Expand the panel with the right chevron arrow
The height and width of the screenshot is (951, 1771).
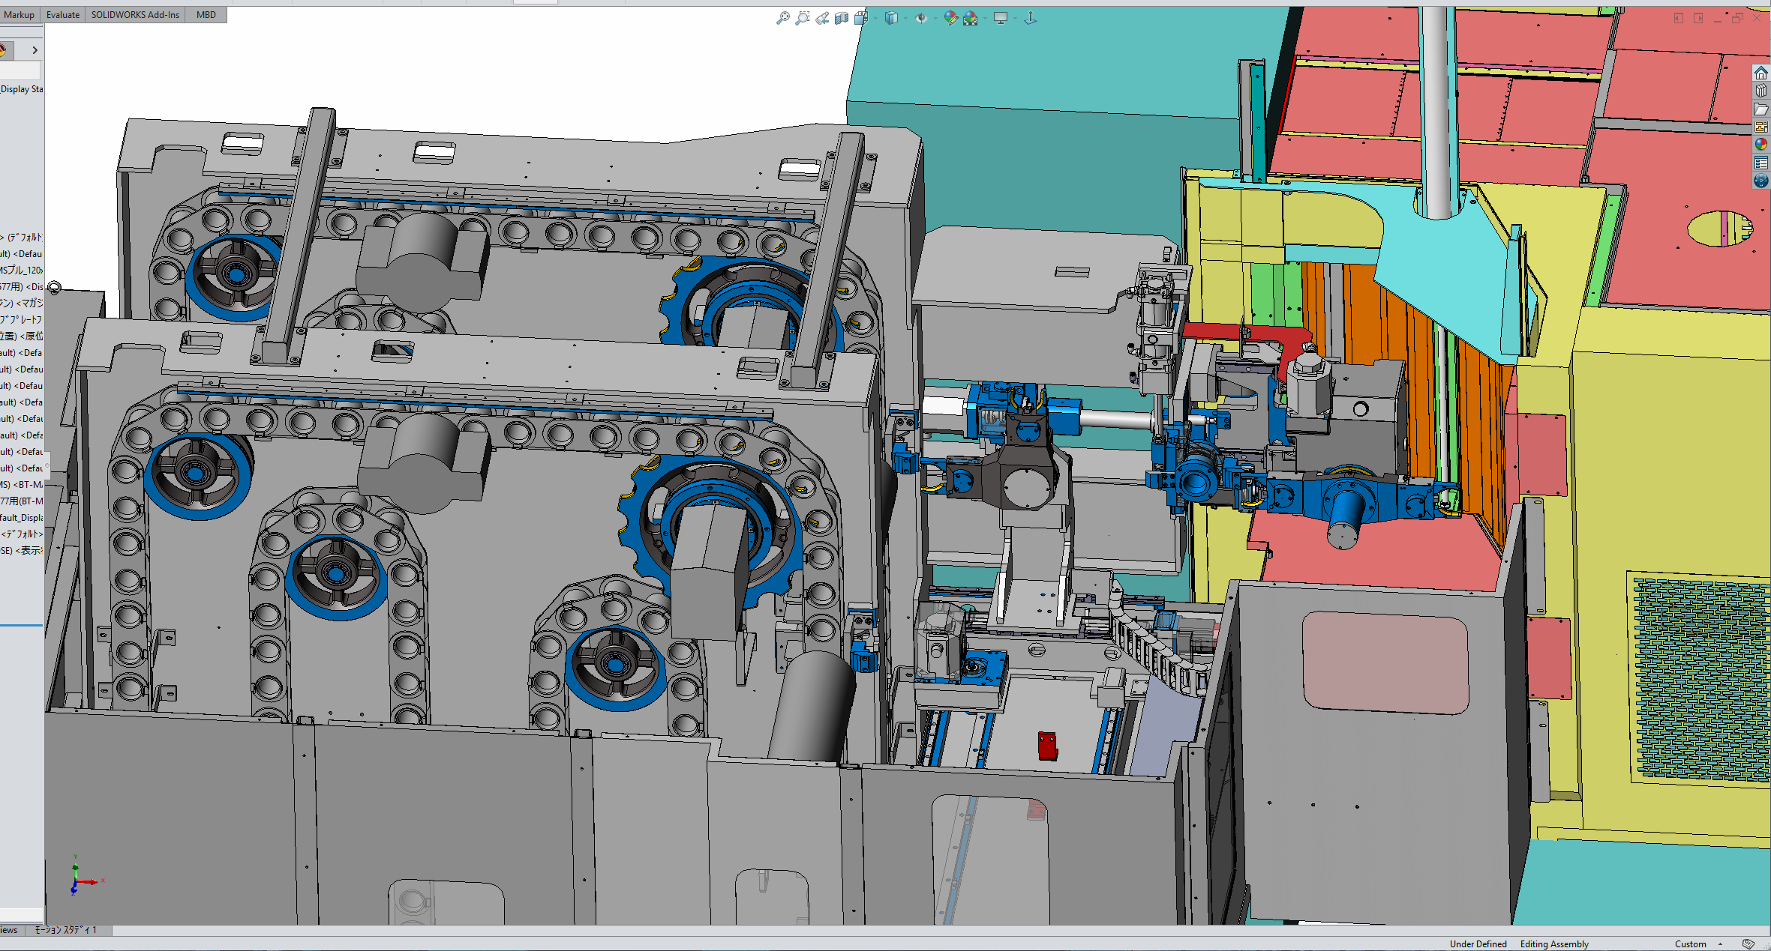pyautogui.click(x=35, y=50)
